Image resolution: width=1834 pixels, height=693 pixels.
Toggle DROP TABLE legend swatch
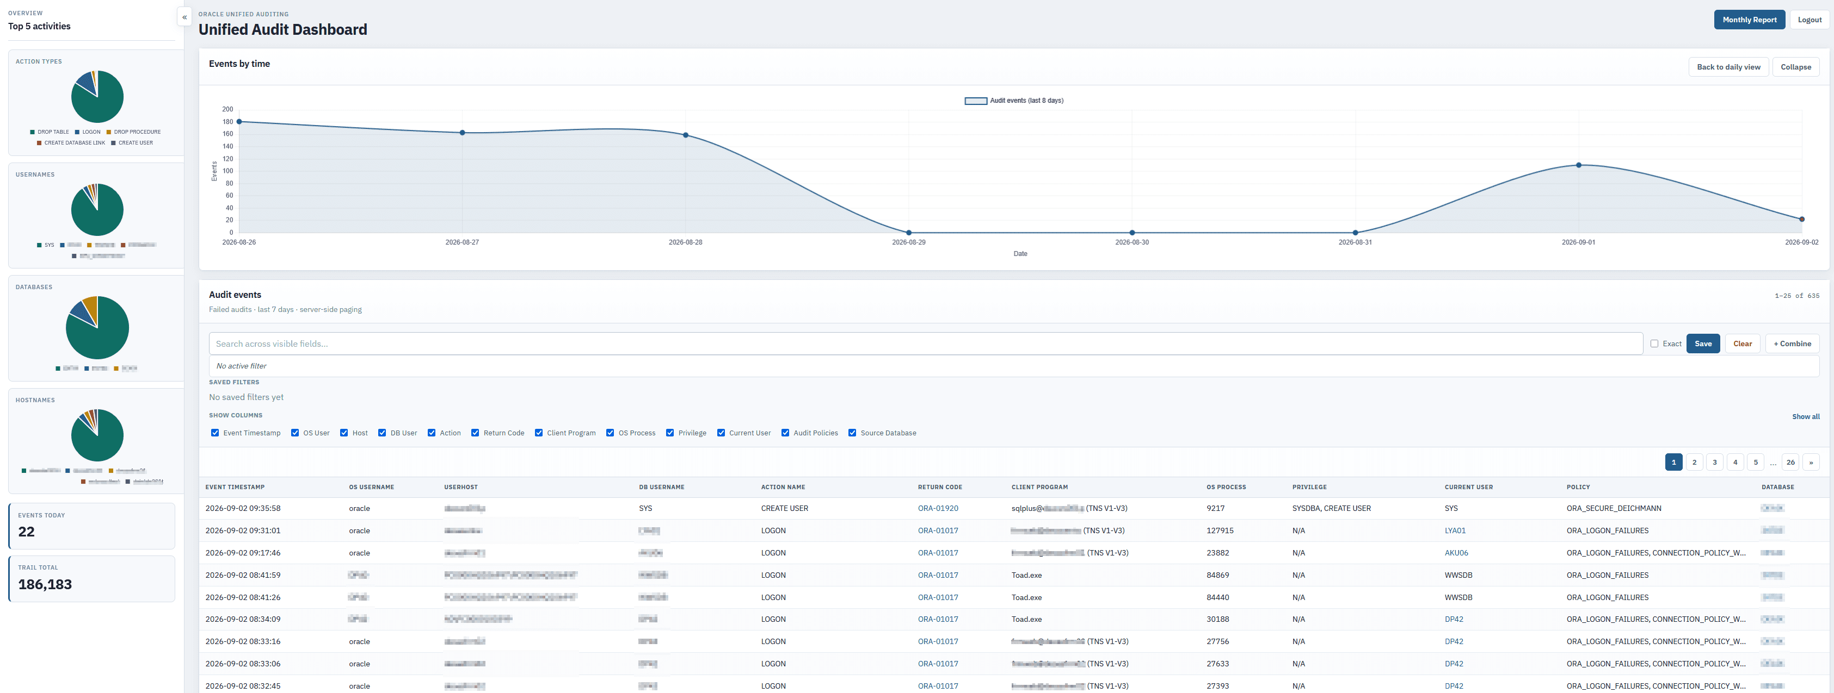pos(33,132)
